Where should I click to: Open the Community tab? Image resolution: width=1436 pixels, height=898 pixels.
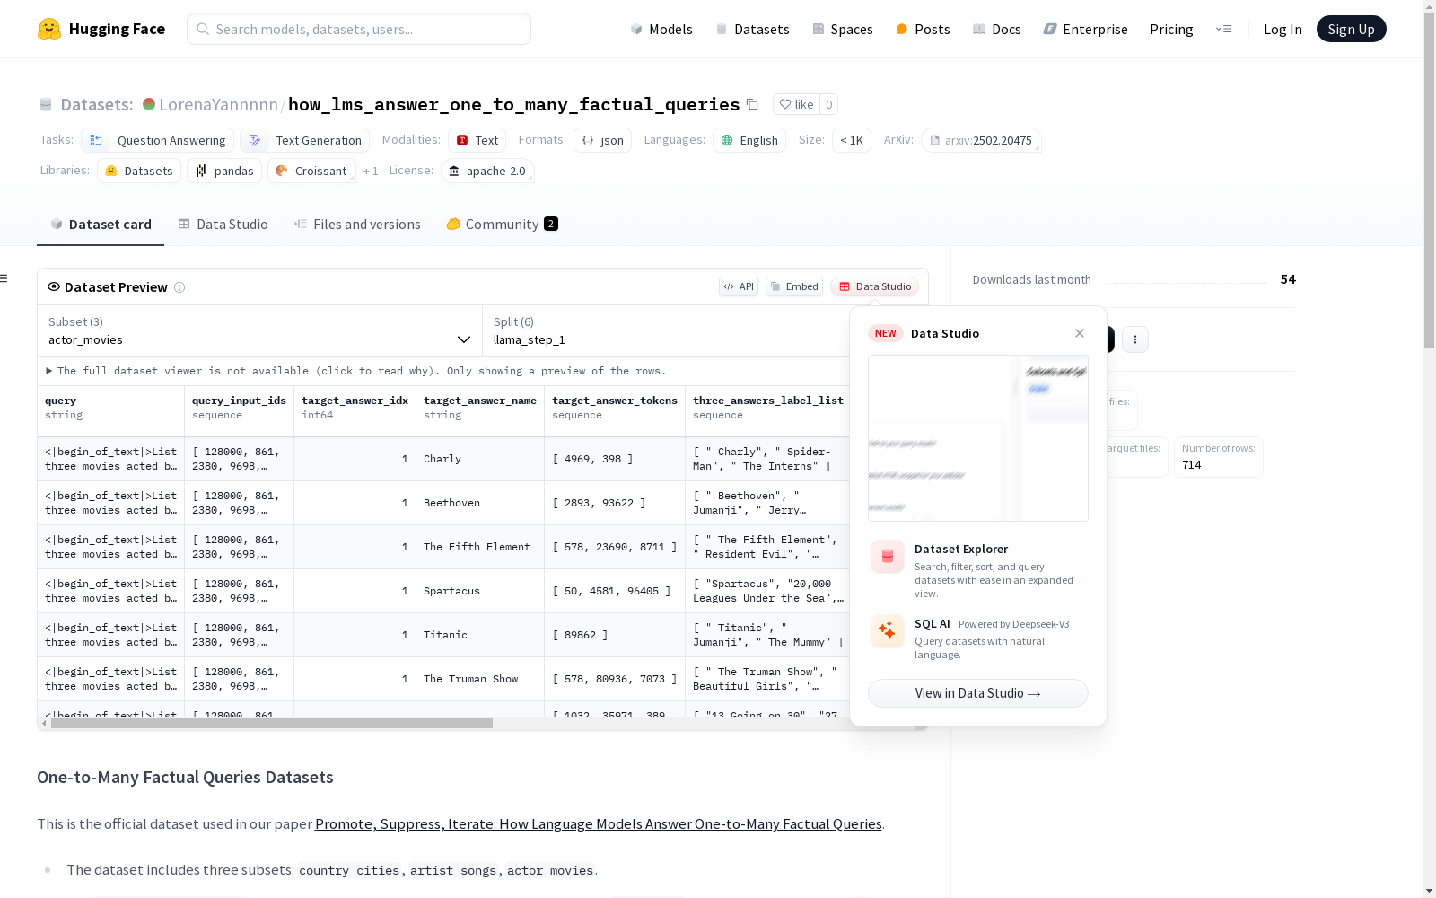[502, 224]
